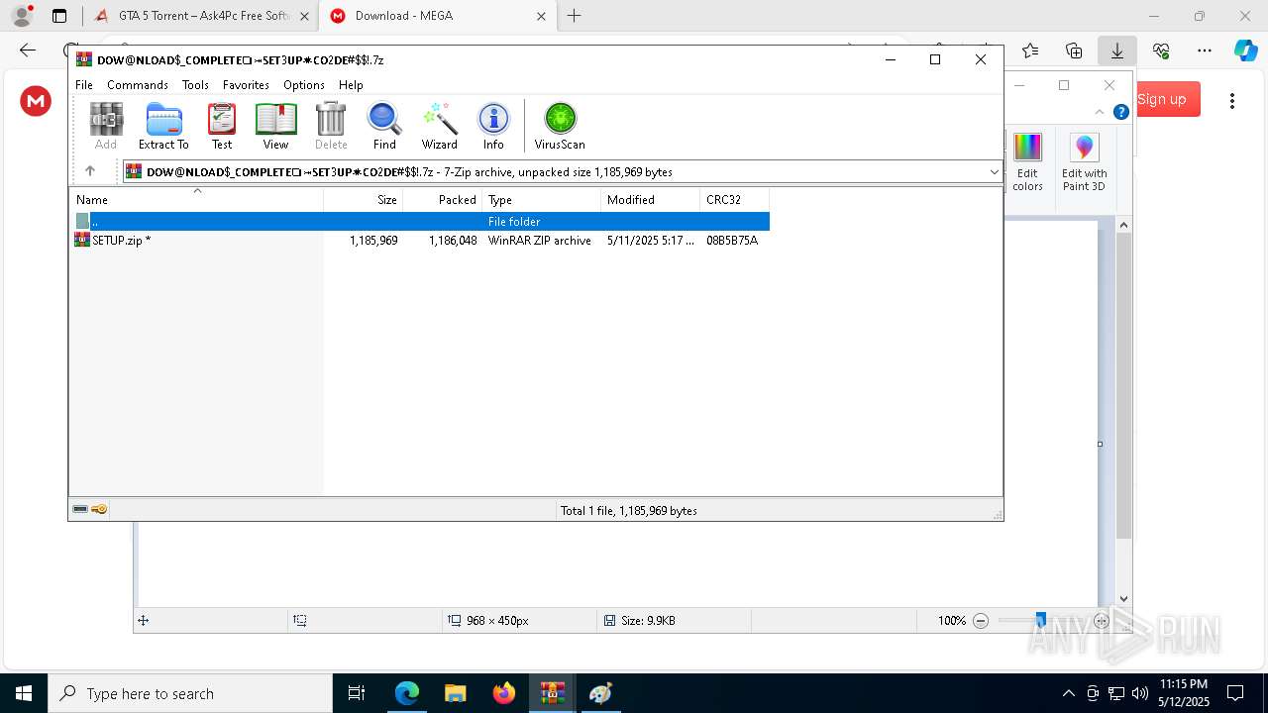
Task: Open the WinRAR File menu
Action: [84, 85]
